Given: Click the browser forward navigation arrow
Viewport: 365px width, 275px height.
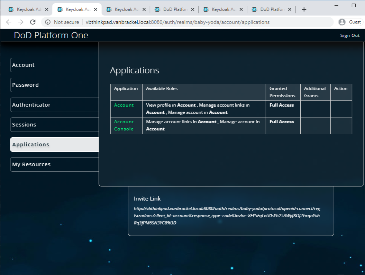Looking at the screenshot, I should (20, 22).
